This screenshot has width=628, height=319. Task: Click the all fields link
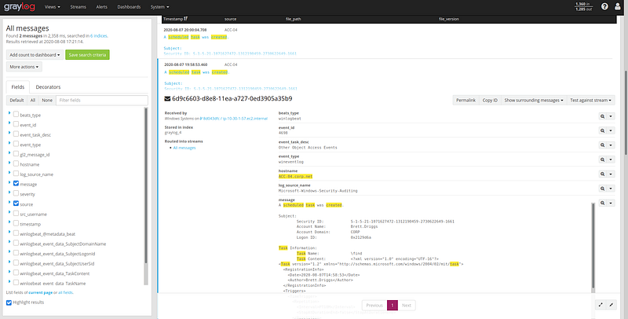pyautogui.click(x=65, y=292)
